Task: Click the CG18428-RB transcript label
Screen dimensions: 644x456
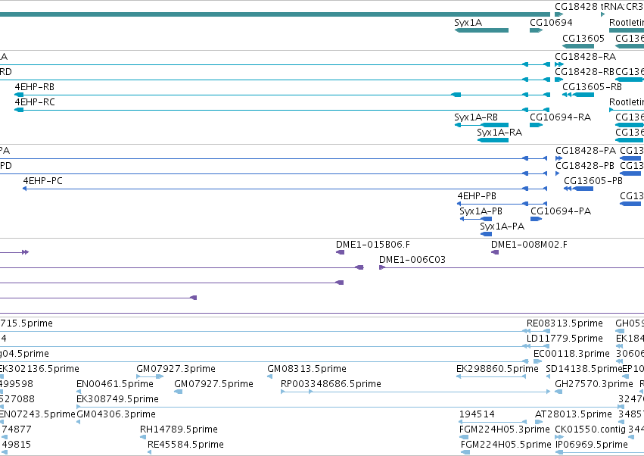Action: pos(584,72)
